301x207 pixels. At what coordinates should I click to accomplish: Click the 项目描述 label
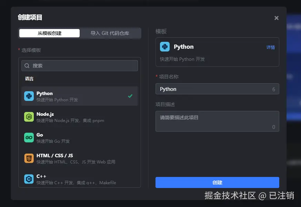(165, 104)
